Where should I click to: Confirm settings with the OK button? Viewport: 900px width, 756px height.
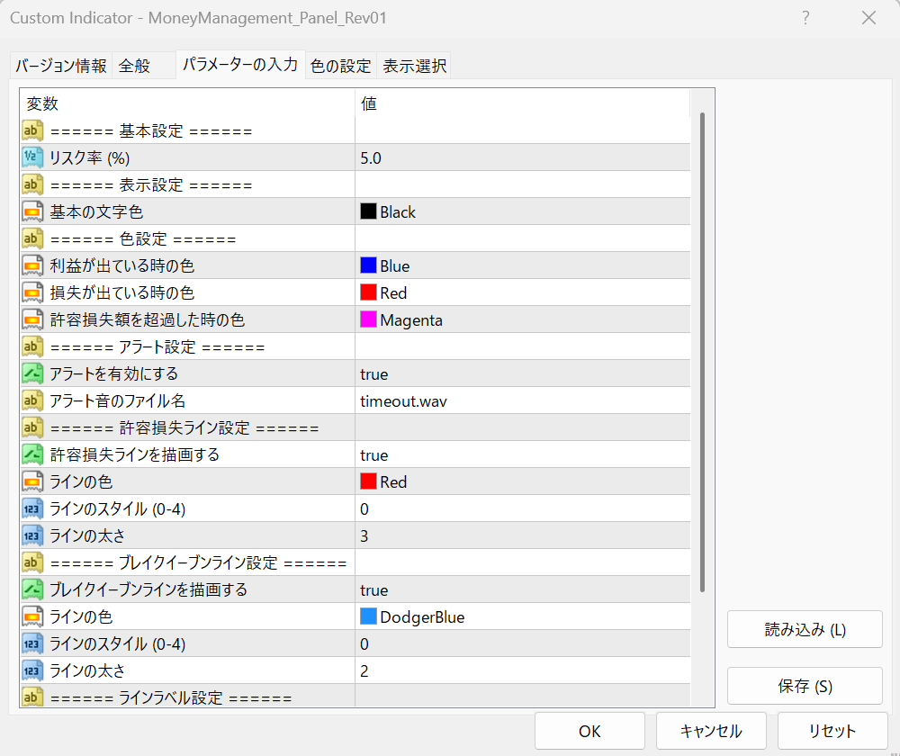[x=589, y=731]
